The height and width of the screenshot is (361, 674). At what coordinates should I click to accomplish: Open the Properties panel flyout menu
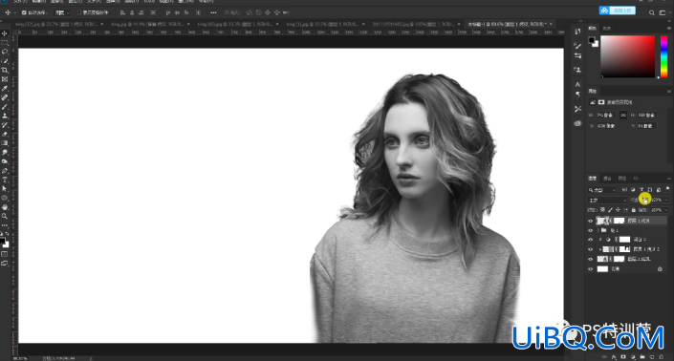(x=668, y=91)
